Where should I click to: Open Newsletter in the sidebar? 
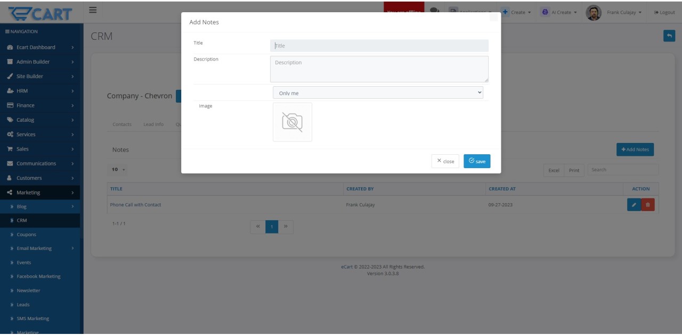[x=40, y=291]
